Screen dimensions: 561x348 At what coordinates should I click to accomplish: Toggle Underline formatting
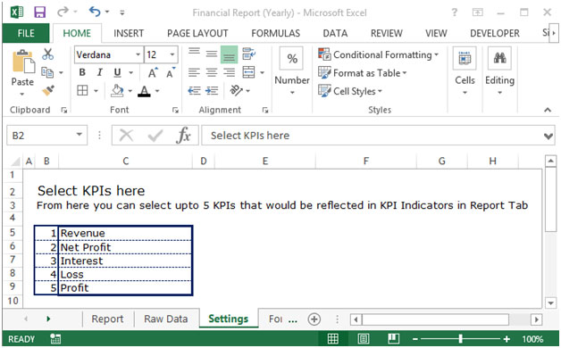[117, 73]
